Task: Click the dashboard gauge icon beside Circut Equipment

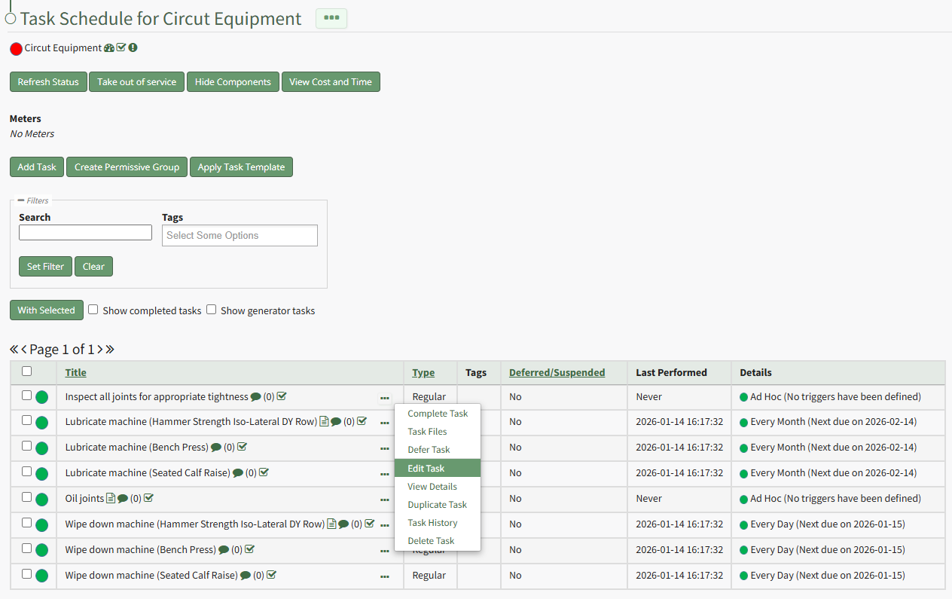Action: tap(109, 48)
